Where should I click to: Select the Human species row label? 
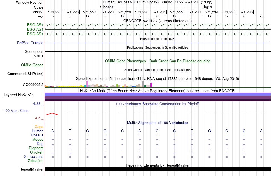coord(37,131)
